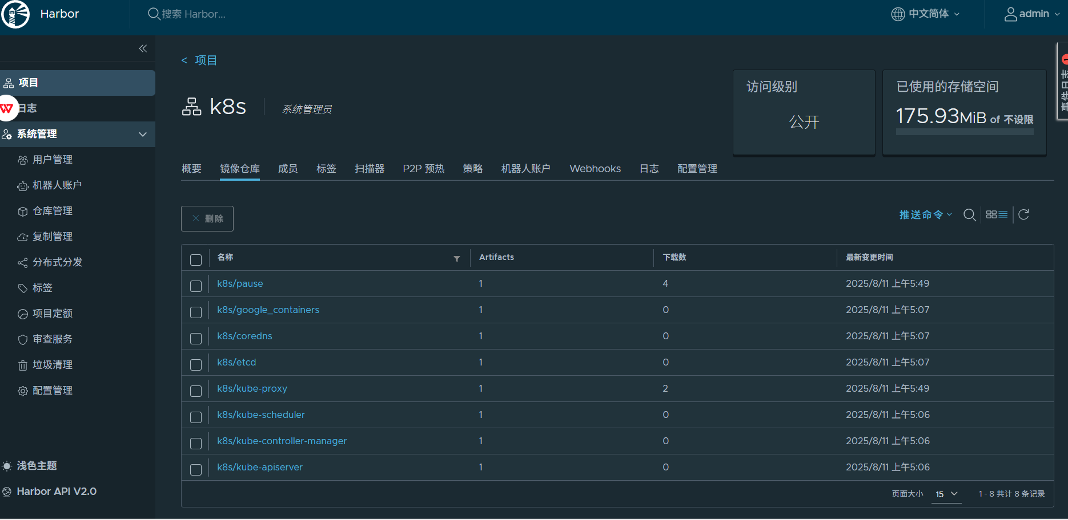
Task: Click the 配置管理 gear icon in sidebar
Action: coord(23,391)
